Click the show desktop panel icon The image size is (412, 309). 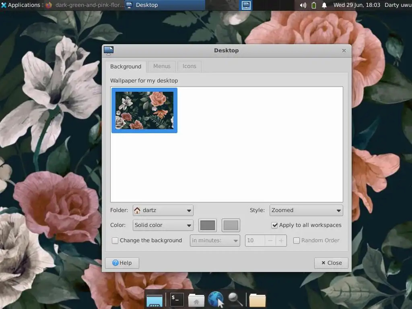coord(246,5)
